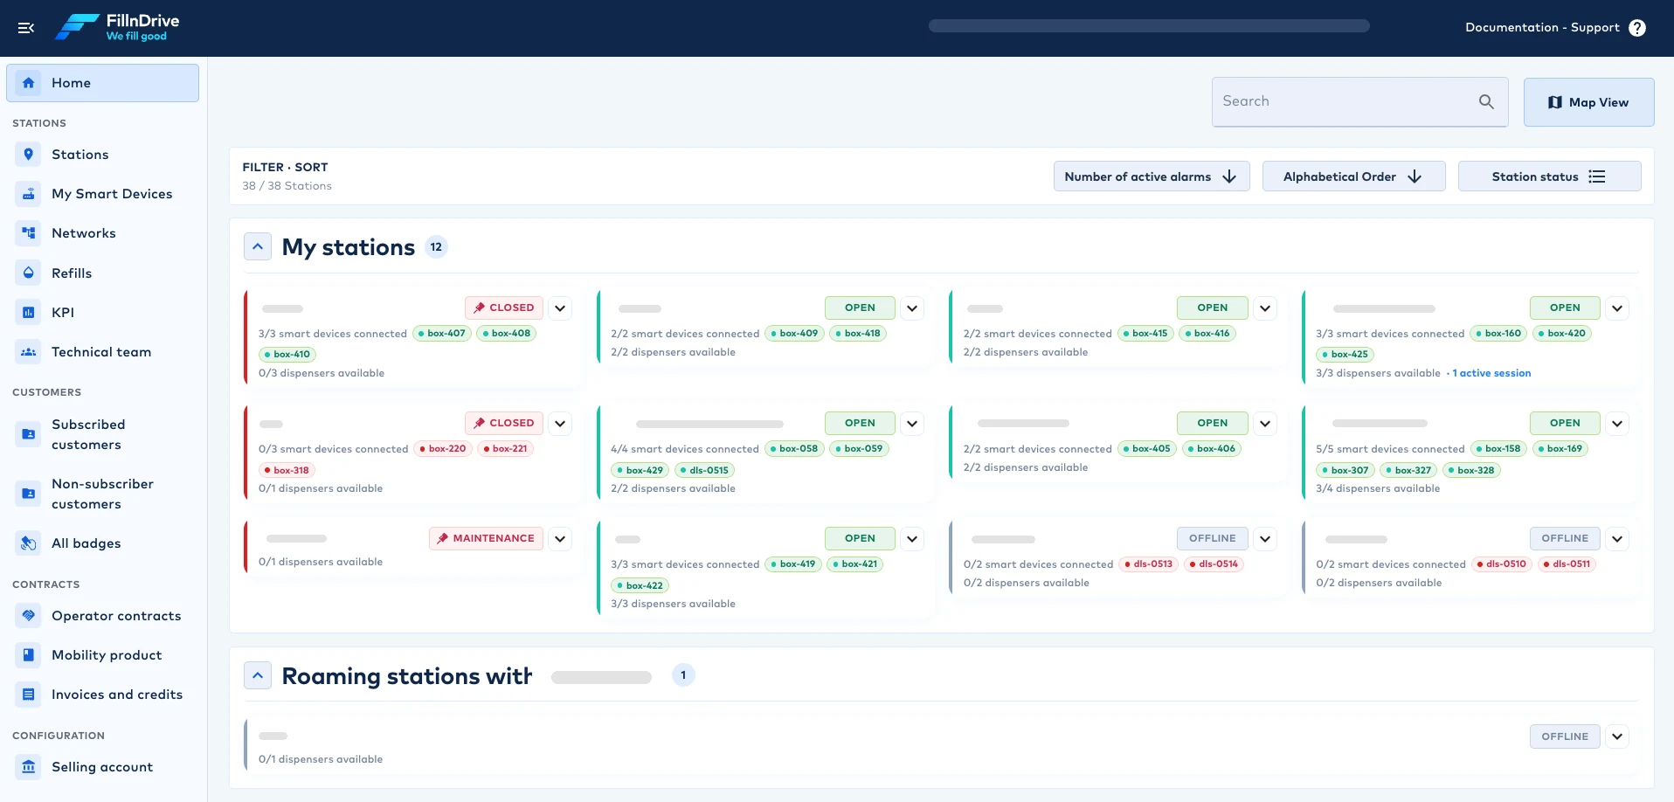The width and height of the screenshot is (1674, 802).
Task: Expand the closed station with box-407
Action: pos(560,308)
